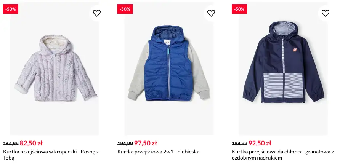Viewport: 340px width, 166px height.
Task: Click the 97,50 zł sale price
Action: pyautogui.click(x=145, y=143)
